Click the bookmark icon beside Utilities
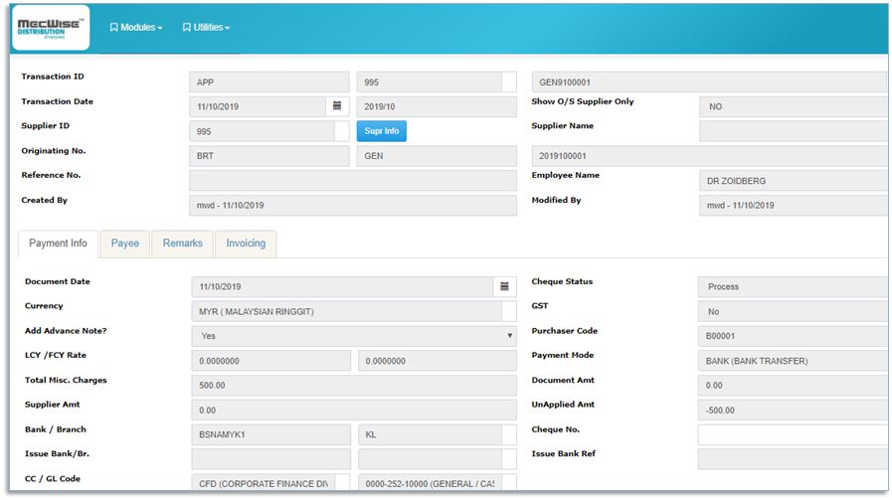This screenshot has height=500, width=892. click(186, 28)
